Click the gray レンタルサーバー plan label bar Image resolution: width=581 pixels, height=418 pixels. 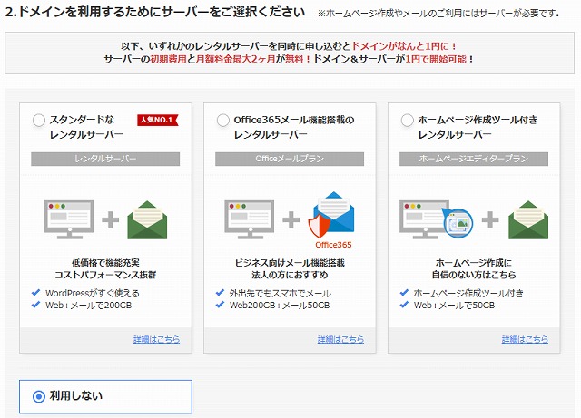point(105,159)
